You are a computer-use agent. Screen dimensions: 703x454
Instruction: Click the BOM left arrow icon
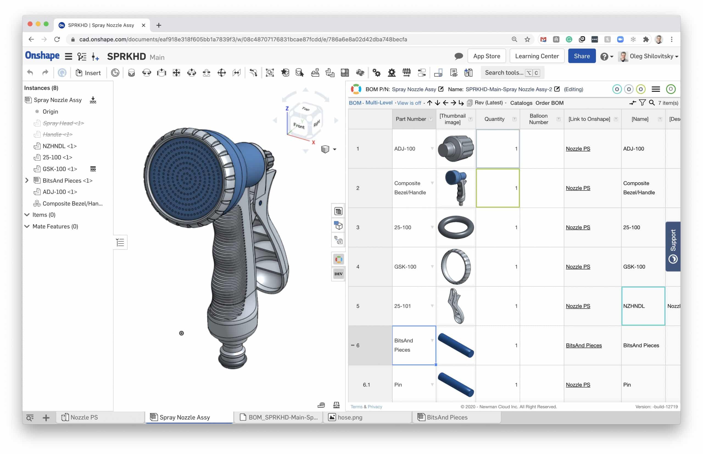pos(445,103)
